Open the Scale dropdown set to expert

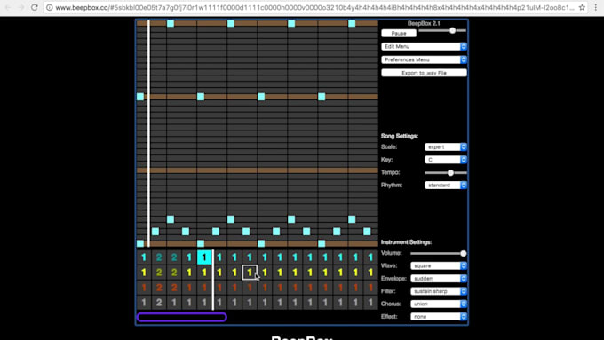click(446, 146)
